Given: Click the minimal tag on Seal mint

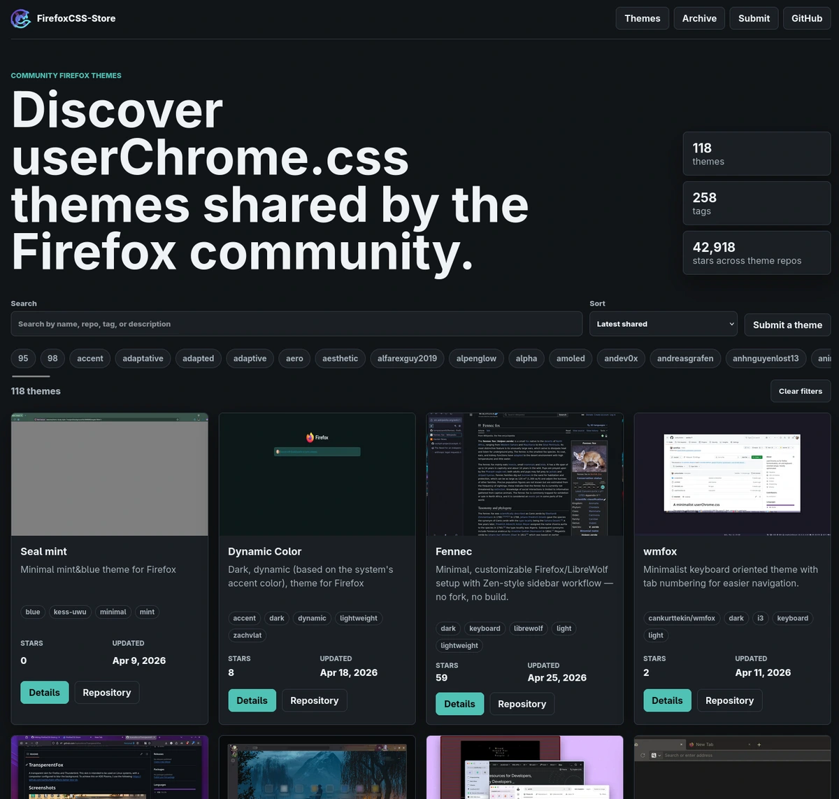Looking at the screenshot, I should [113, 611].
